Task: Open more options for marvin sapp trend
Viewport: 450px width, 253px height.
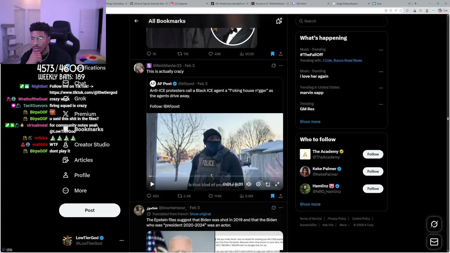Action: [x=381, y=88]
